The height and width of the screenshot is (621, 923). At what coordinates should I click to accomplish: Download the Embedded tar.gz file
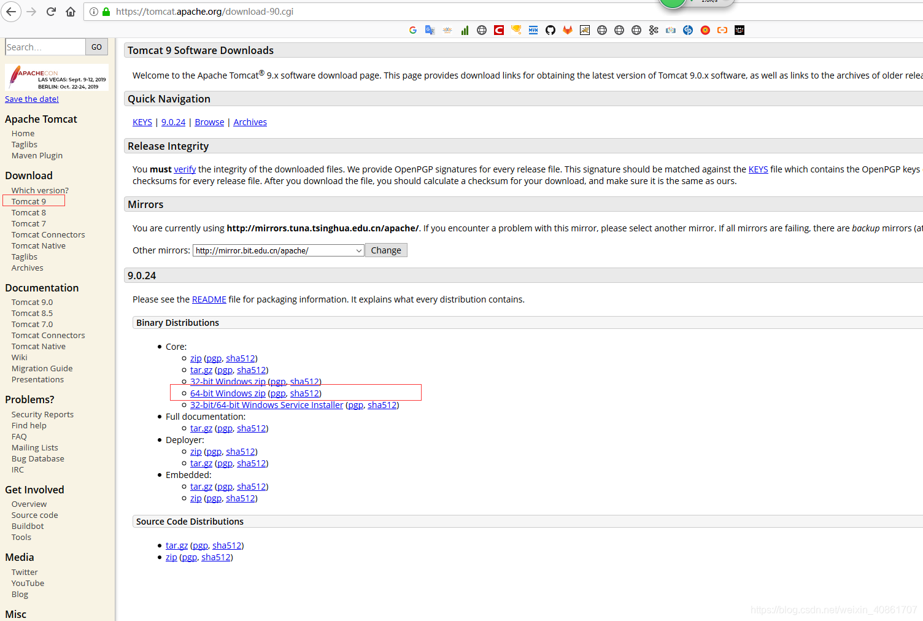(201, 487)
